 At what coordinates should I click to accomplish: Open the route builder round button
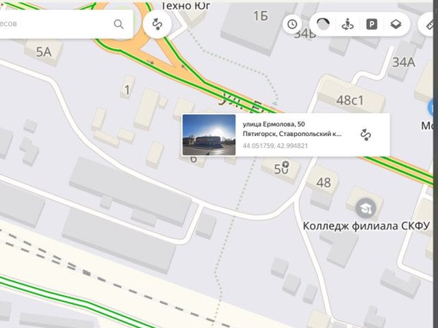pyautogui.click(x=157, y=24)
